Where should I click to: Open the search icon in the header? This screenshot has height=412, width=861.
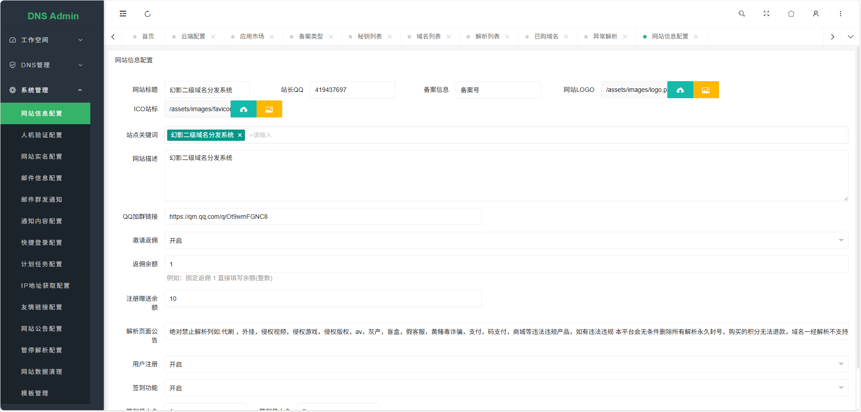(x=741, y=14)
